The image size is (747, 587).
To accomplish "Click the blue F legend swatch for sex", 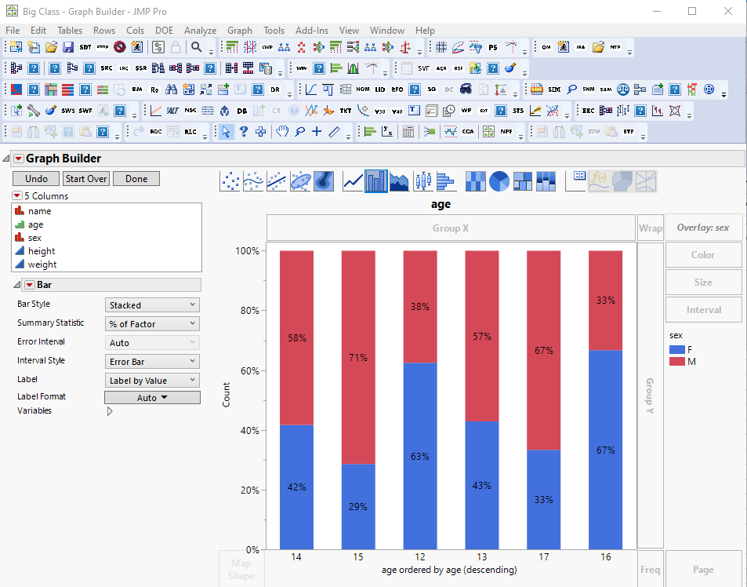I will pyautogui.click(x=676, y=349).
